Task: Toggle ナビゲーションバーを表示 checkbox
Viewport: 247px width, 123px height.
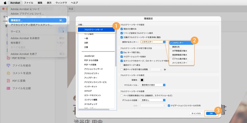Action: click(122, 57)
